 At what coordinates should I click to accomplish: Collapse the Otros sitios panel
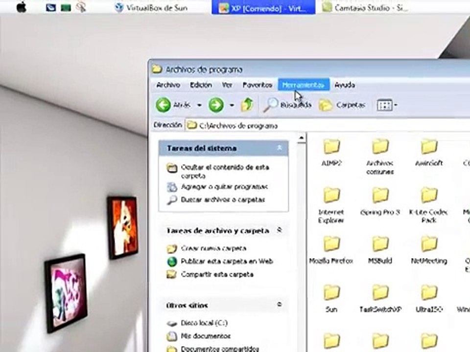click(x=280, y=305)
